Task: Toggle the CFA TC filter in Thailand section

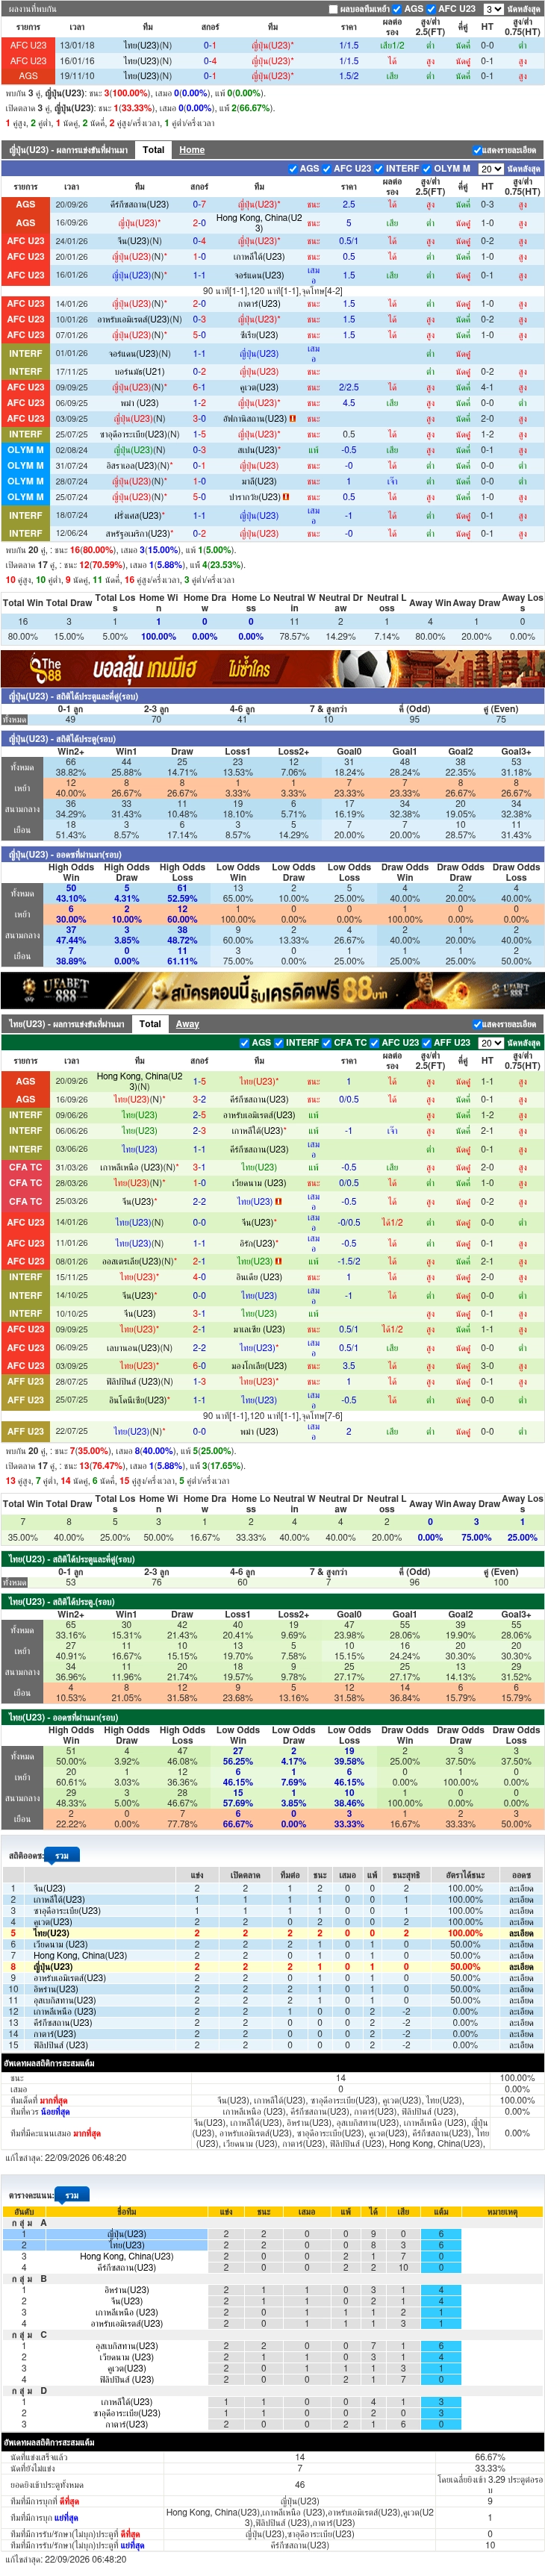Action: coord(328,1043)
